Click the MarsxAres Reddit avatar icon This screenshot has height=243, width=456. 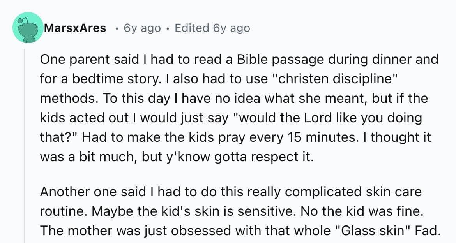(28, 28)
